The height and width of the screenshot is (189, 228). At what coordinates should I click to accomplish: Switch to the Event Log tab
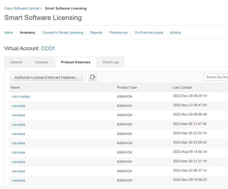(111, 62)
